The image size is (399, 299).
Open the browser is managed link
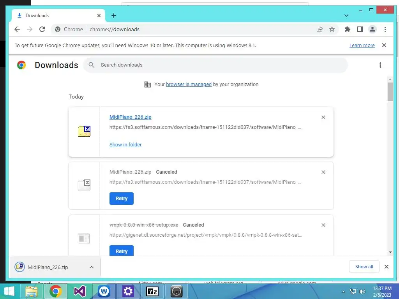coord(189,84)
